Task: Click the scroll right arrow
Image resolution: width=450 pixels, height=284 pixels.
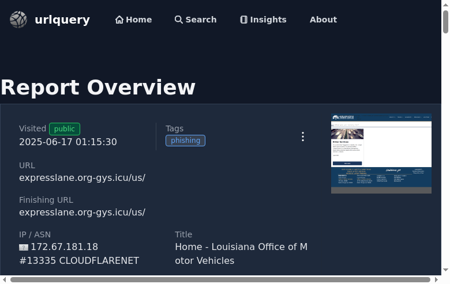Action: (x=437, y=280)
